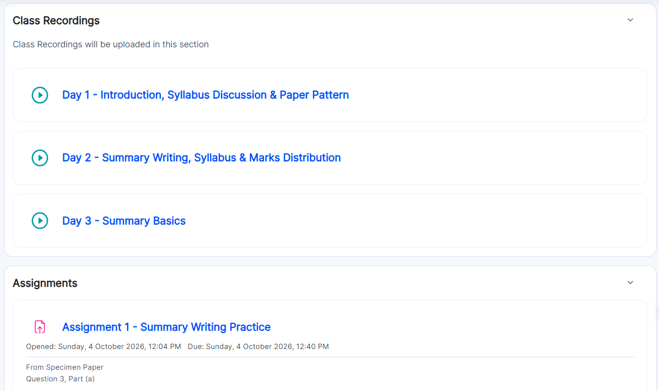
Task: Click the Opened date of Assignment 1
Action: pyautogui.click(x=103, y=347)
